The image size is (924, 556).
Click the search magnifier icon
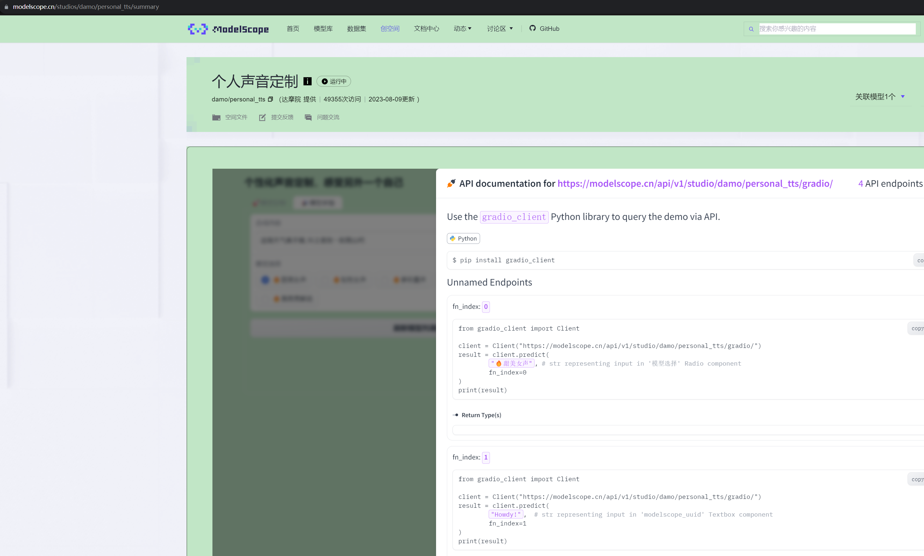(751, 29)
